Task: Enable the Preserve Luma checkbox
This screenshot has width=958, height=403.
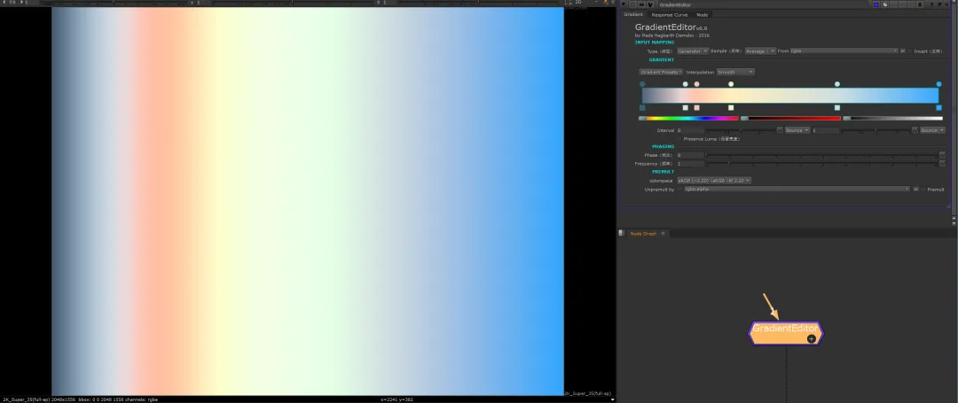Action: [679, 139]
